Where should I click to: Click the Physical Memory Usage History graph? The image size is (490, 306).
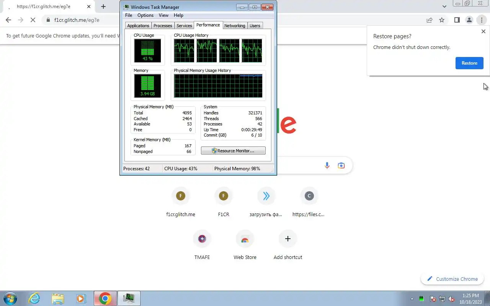point(218,86)
